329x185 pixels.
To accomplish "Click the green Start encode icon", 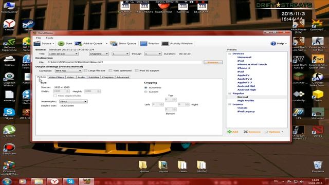I will (61, 43).
